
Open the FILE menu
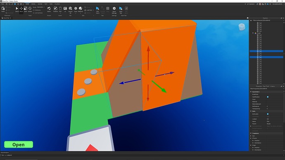(2, 4)
